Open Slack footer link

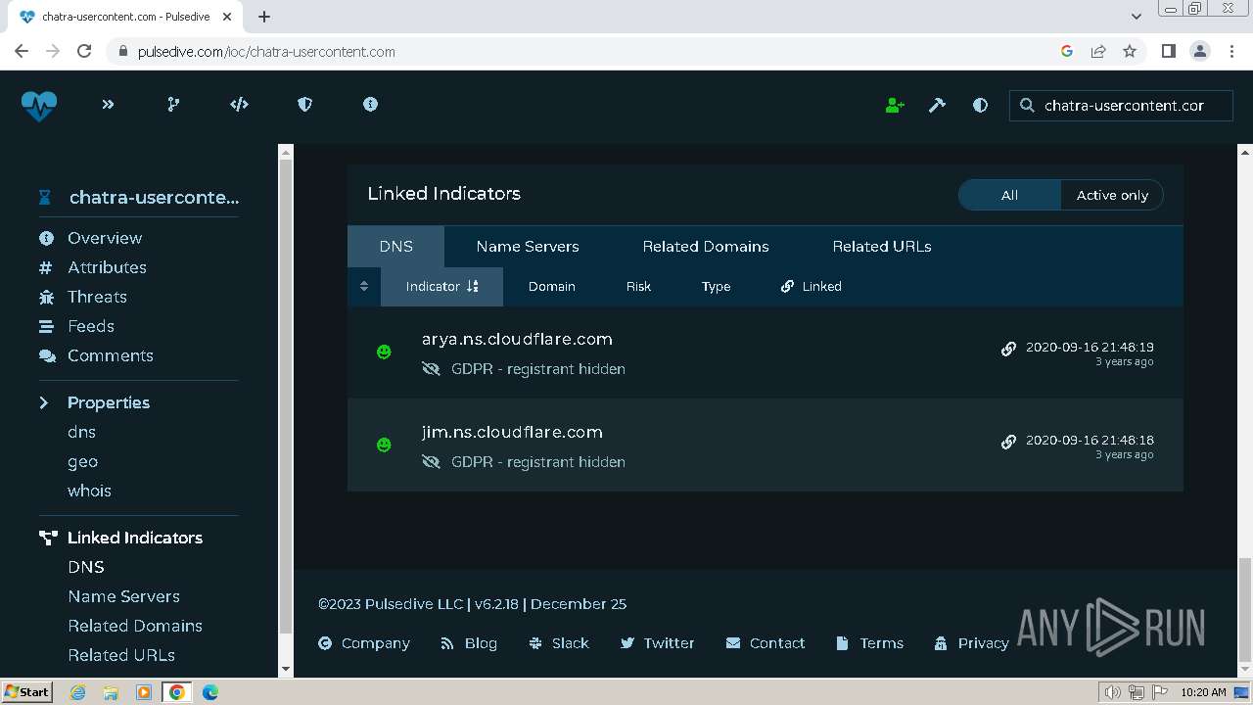(x=558, y=643)
